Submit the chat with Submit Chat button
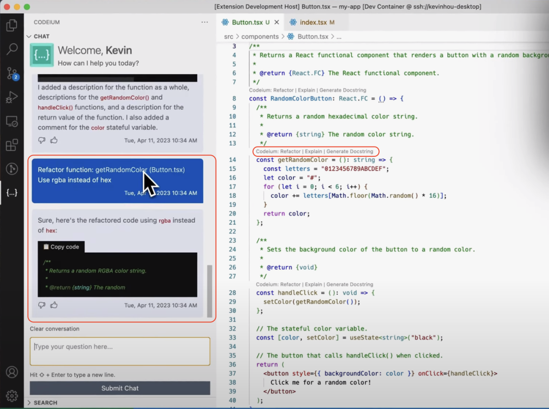 [x=120, y=388]
